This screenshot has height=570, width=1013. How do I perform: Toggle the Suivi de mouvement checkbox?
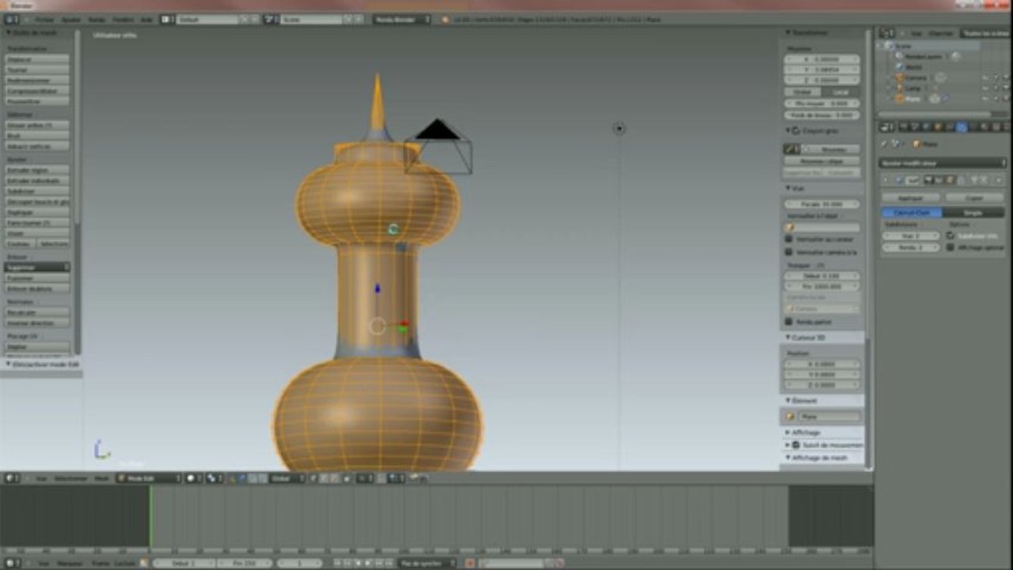click(797, 445)
